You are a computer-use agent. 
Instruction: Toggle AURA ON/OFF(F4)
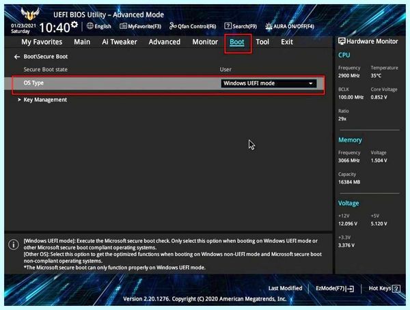click(x=290, y=26)
